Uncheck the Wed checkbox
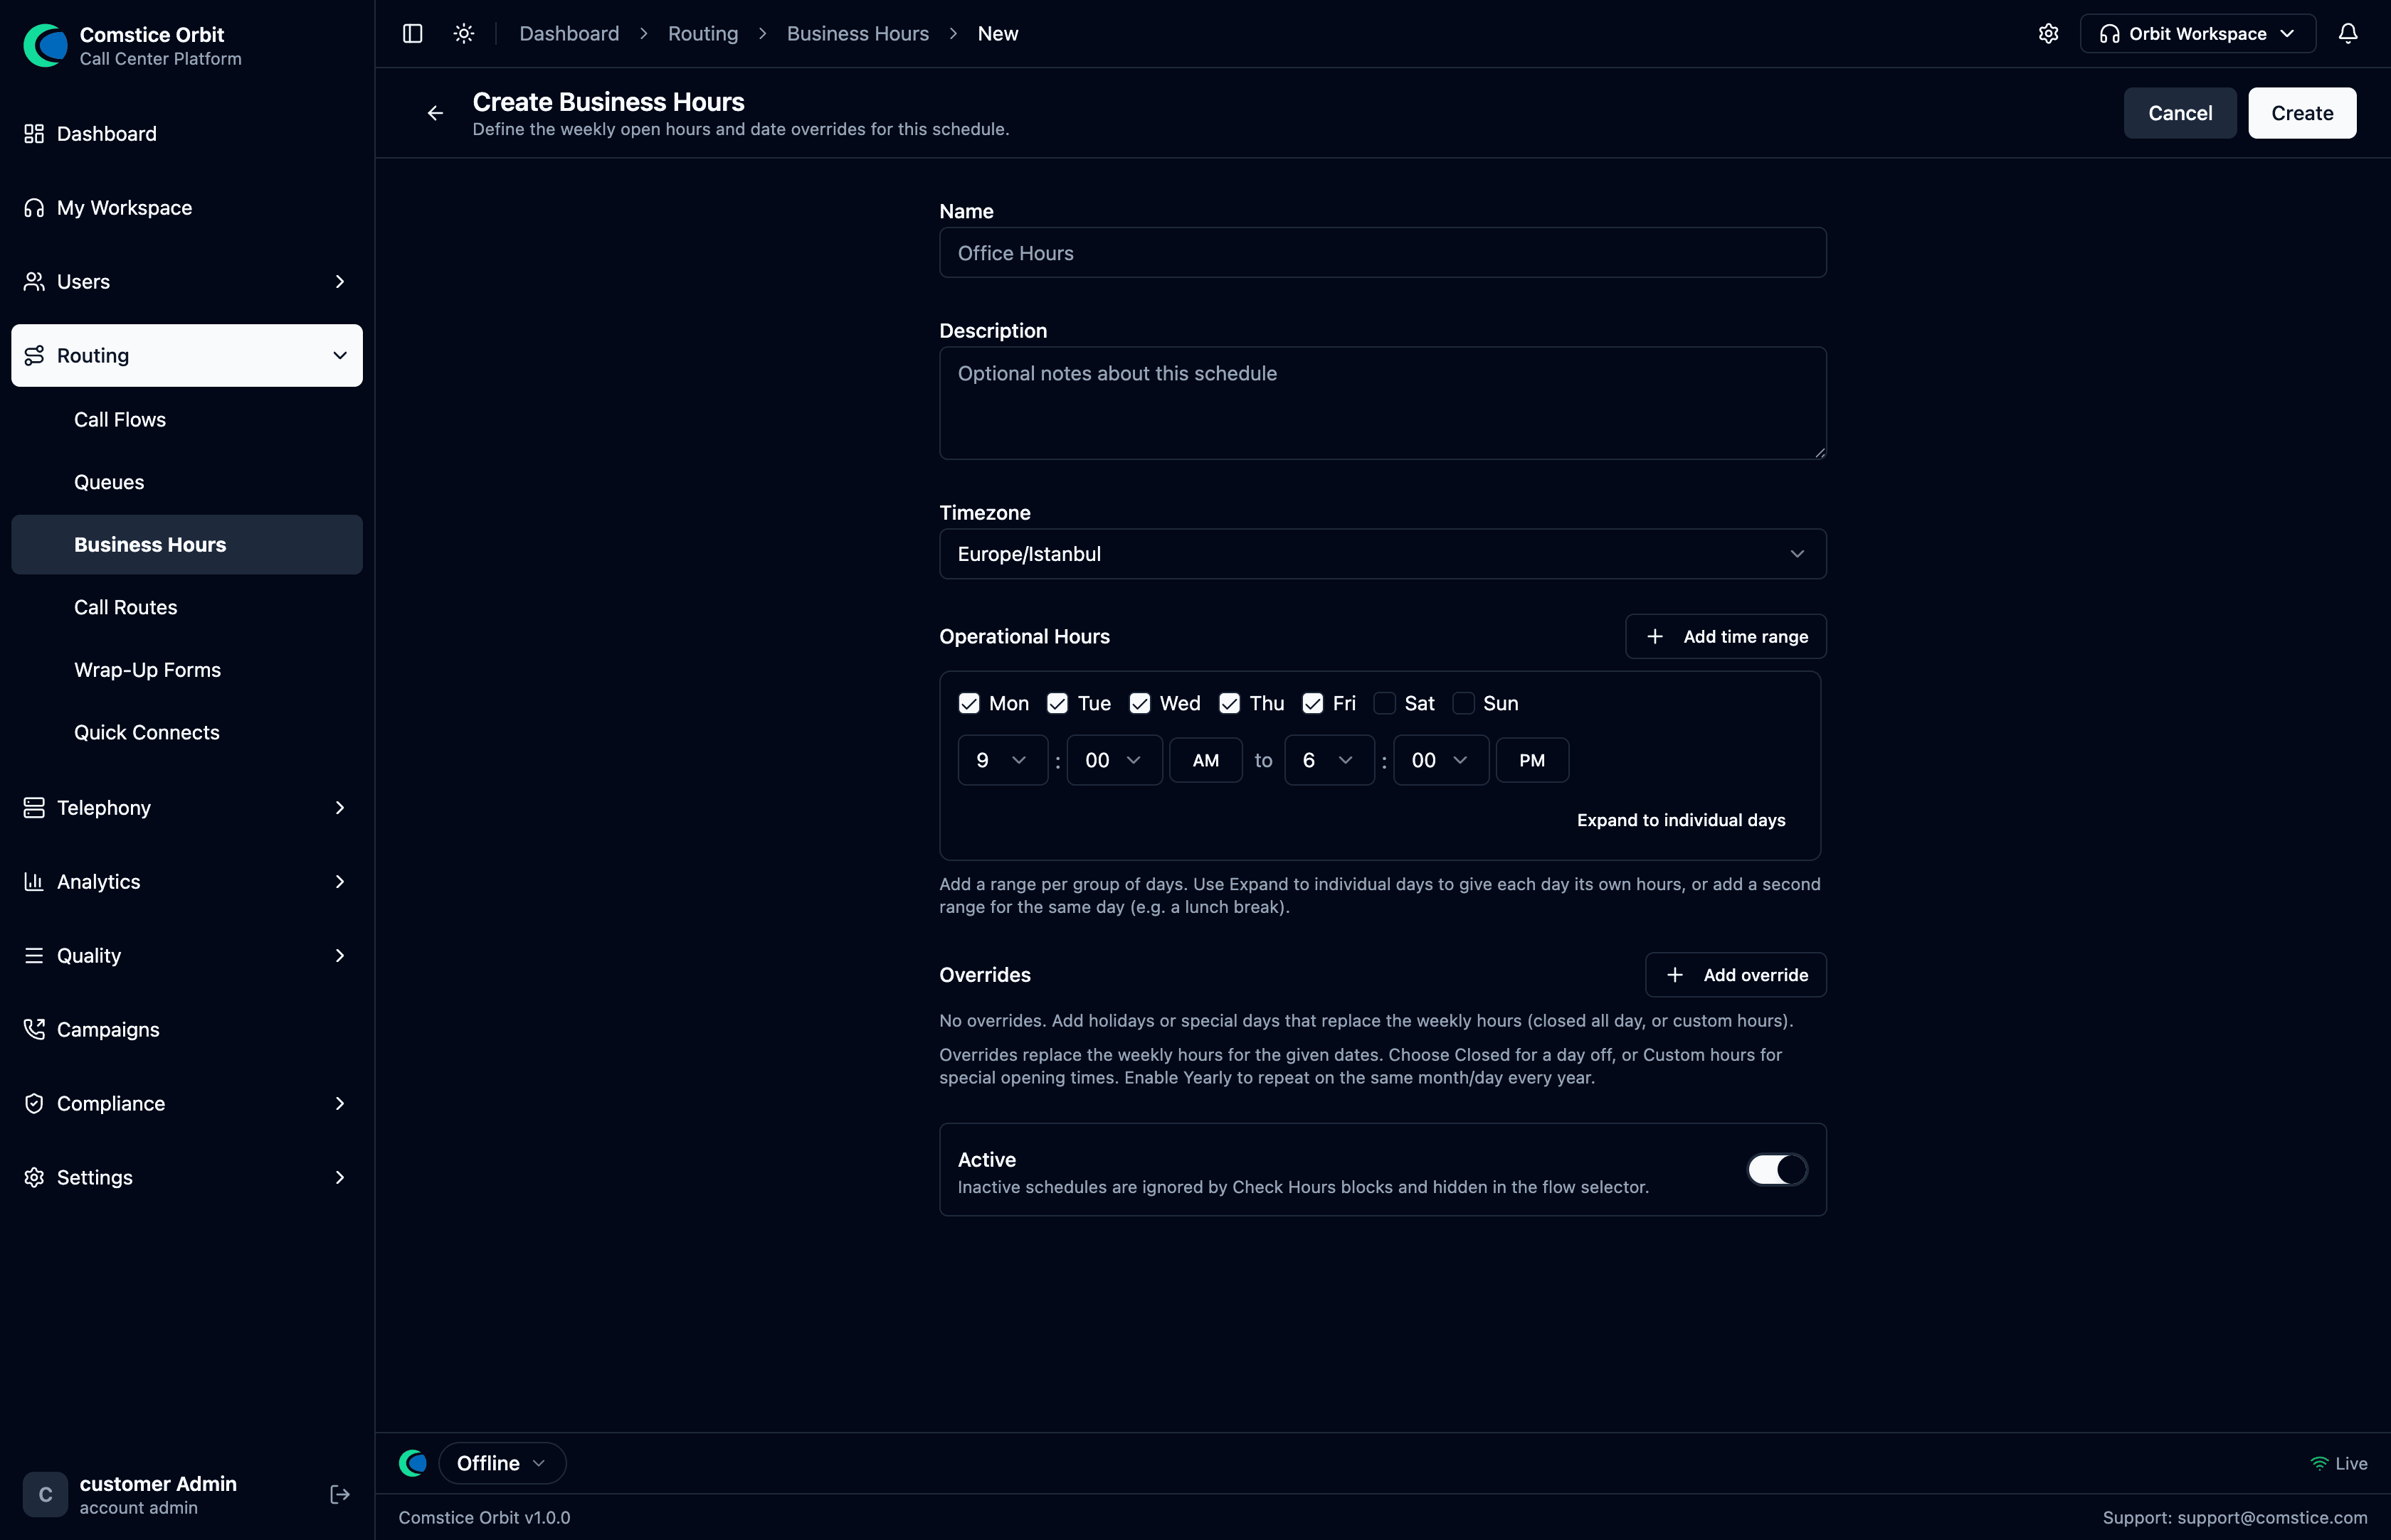 [x=1139, y=703]
